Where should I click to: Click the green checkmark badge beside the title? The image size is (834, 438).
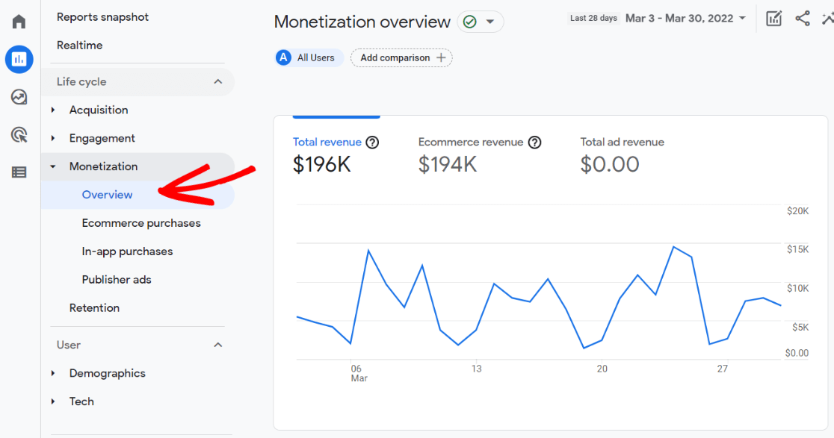(471, 22)
